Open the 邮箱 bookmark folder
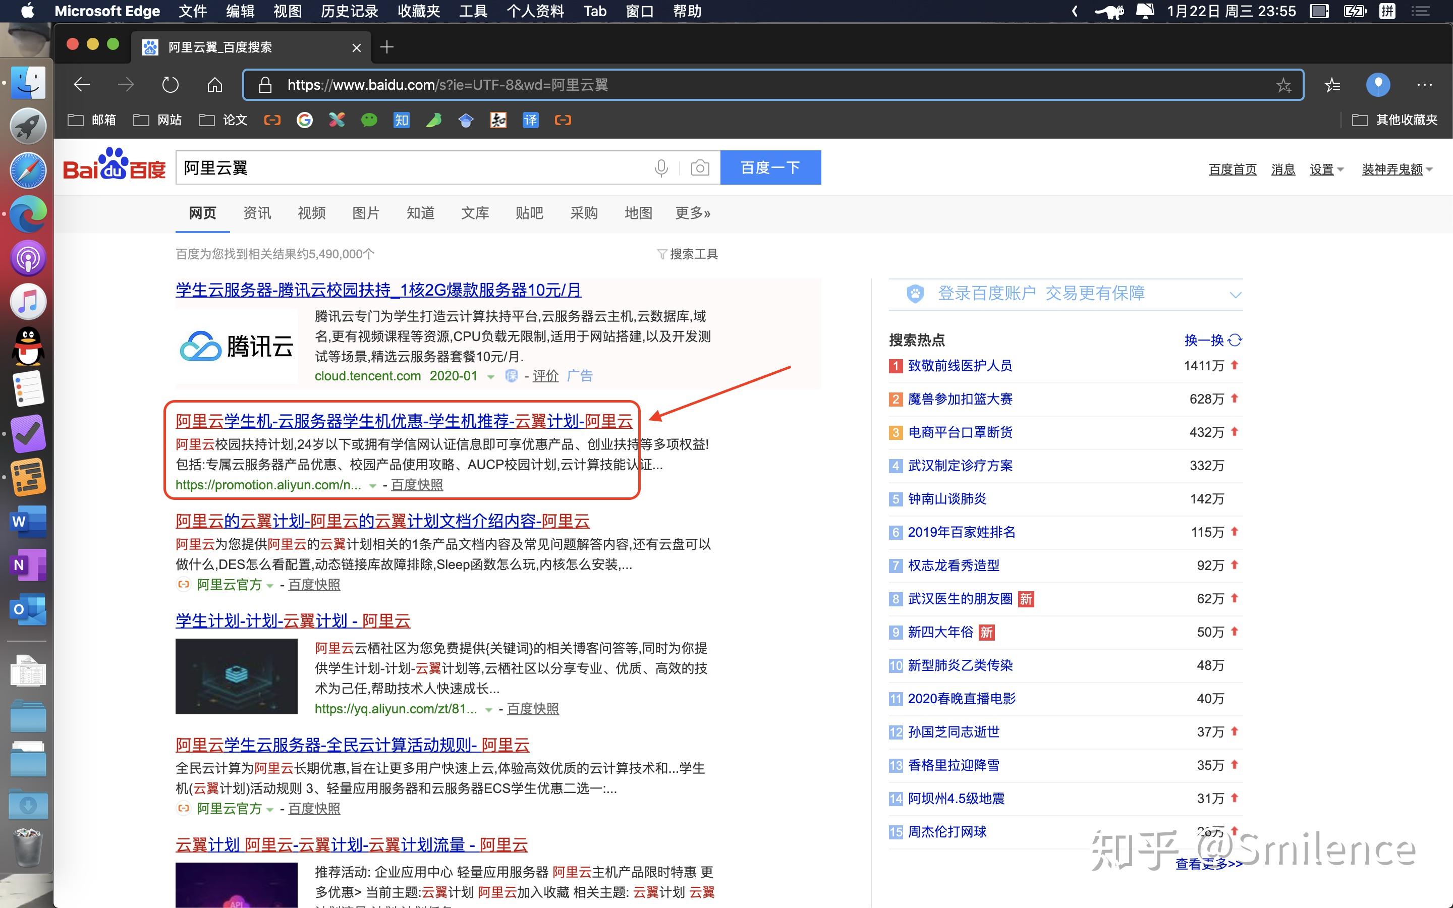Image resolution: width=1453 pixels, height=908 pixels. [x=92, y=120]
